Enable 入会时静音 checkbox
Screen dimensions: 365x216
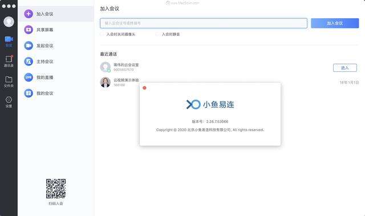[157, 34]
